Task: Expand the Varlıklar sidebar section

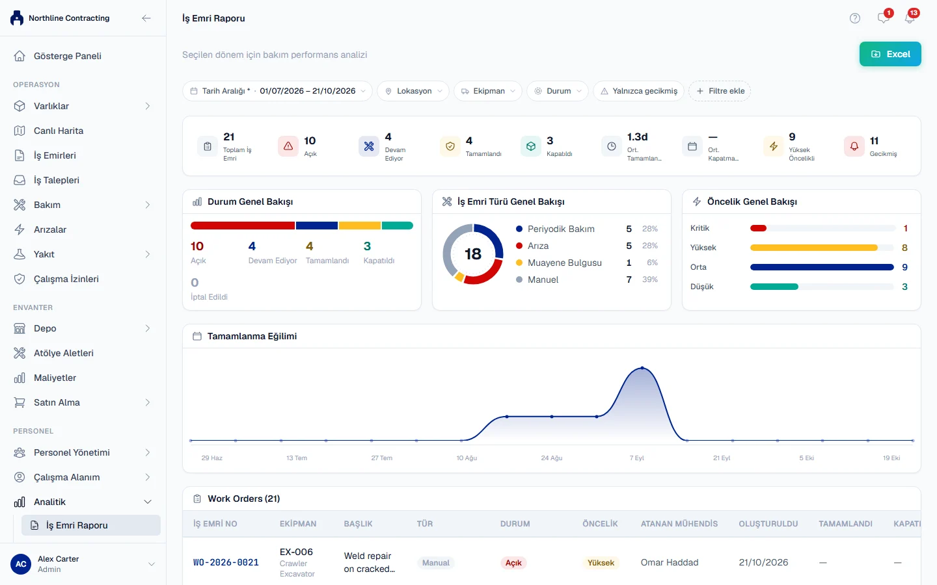Action: pos(148,106)
